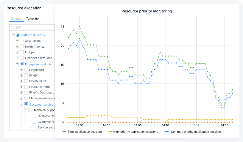This screenshot has height=142, width=243.
Task: Check the Europe checkbox
Action: click(22, 52)
